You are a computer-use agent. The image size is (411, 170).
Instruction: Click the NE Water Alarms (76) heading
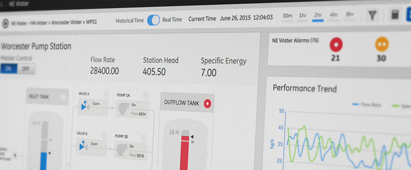[295, 41]
